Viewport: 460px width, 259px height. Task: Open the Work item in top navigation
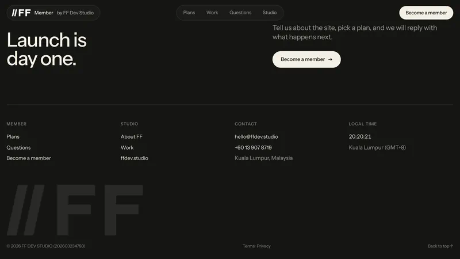(x=212, y=13)
